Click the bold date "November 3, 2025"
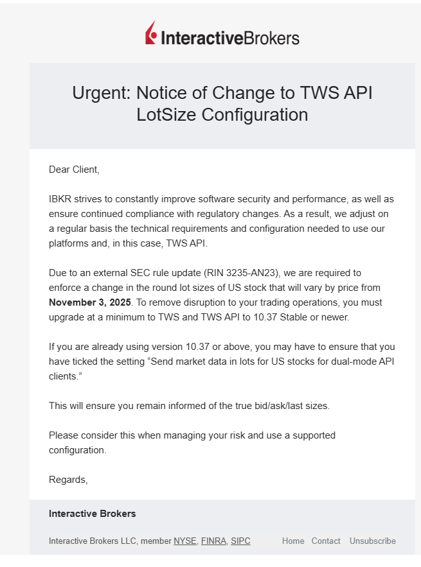The width and height of the screenshot is (421, 567). (89, 302)
